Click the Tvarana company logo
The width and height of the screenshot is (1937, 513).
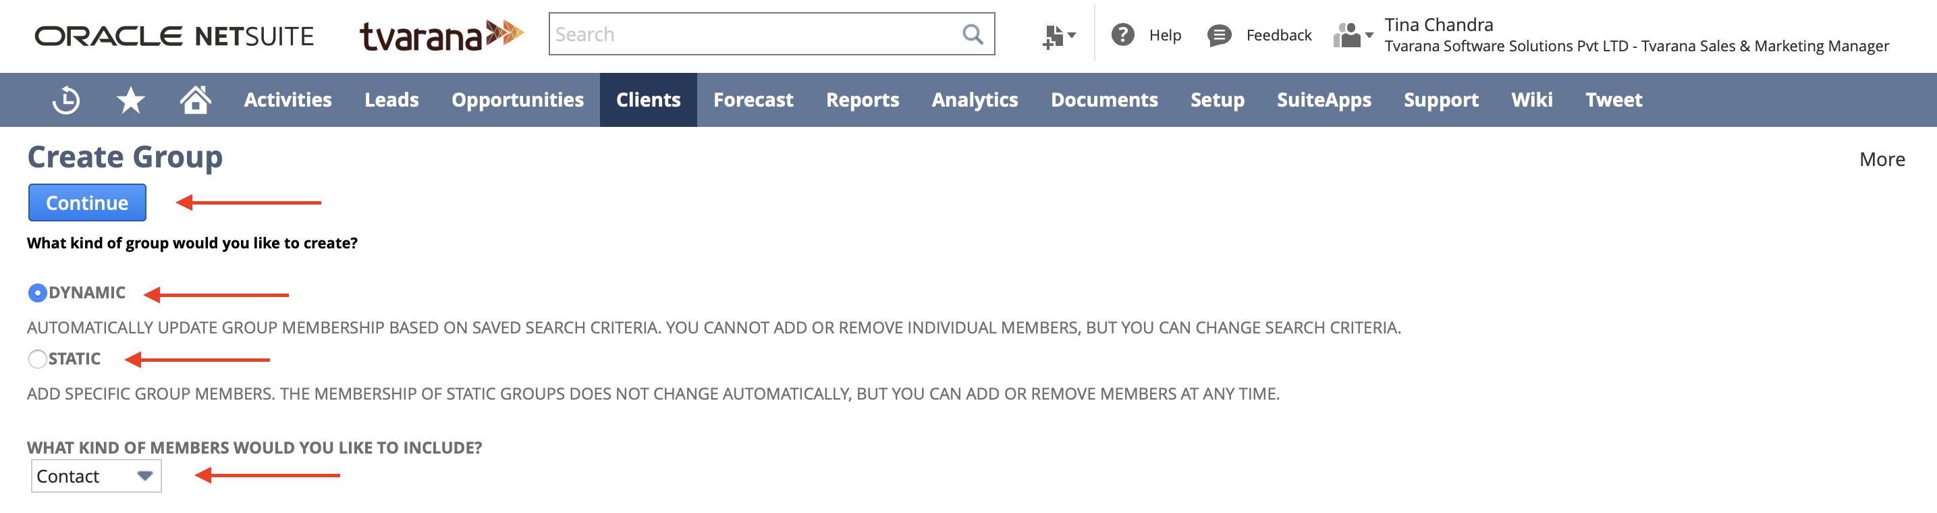click(x=441, y=35)
